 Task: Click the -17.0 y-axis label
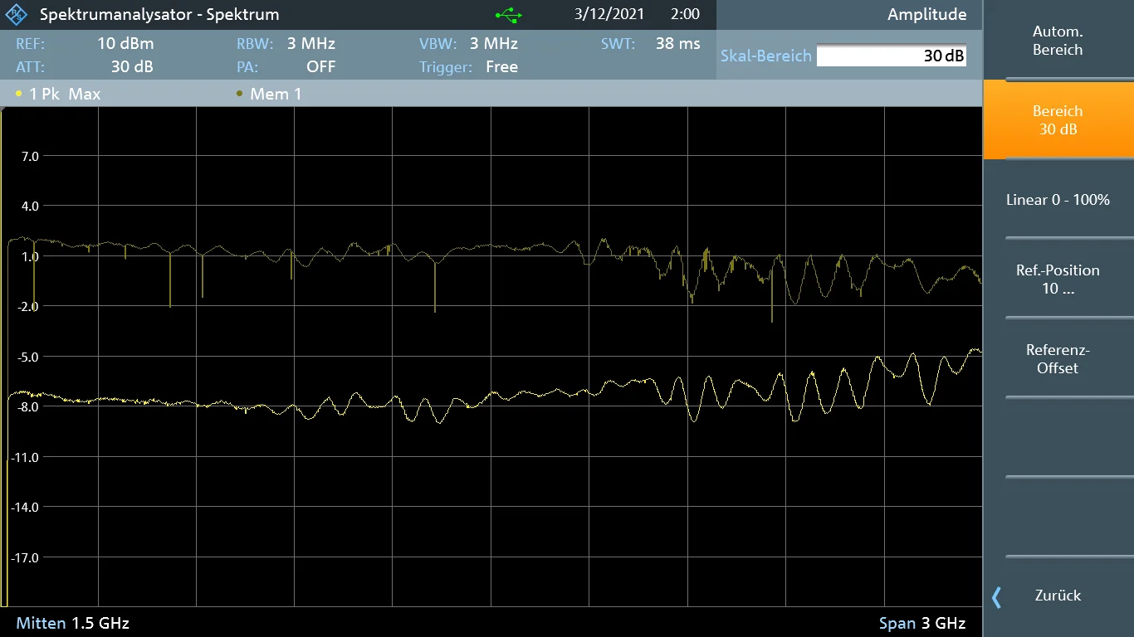[x=24, y=557]
